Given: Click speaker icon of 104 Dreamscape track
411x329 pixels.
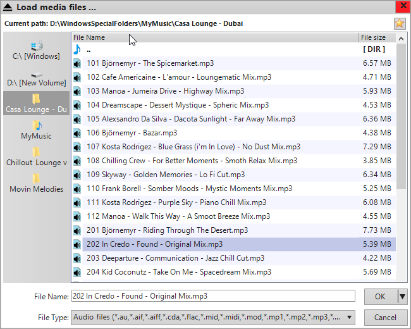Looking at the screenshot, I should (77, 105).
